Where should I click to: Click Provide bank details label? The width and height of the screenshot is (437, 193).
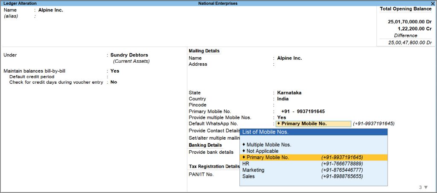(x=211, y=152)
